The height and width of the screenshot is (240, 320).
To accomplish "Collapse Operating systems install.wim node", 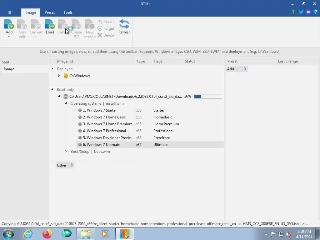I will pyautogui.click(x=66, y=103).
